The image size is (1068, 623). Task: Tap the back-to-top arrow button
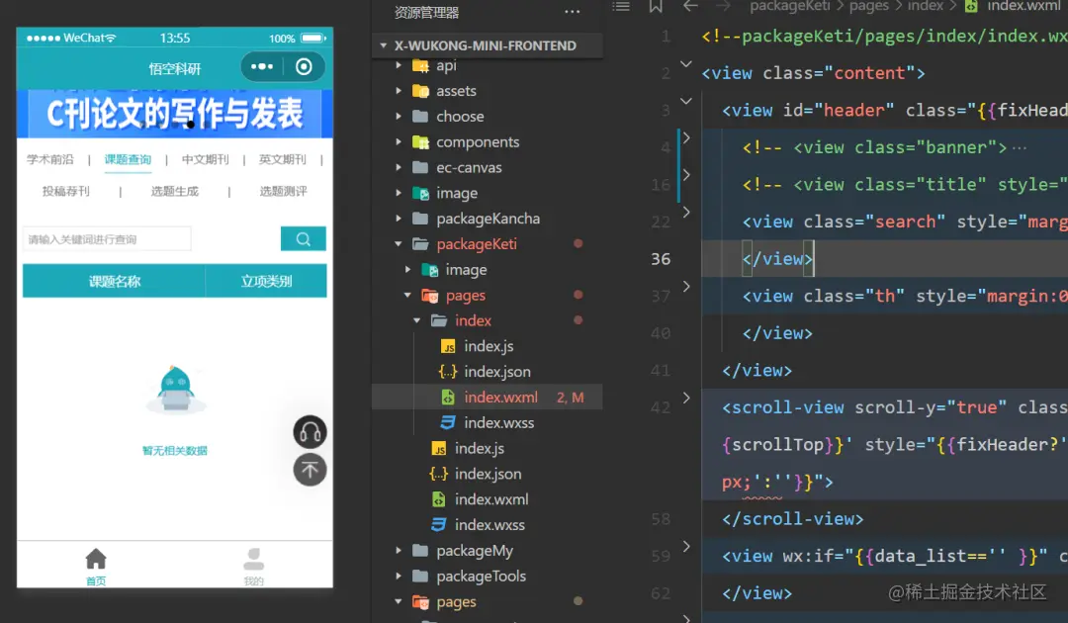[310, 470]
